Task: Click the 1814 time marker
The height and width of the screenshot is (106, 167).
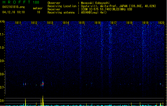Action: click(66, 23)
